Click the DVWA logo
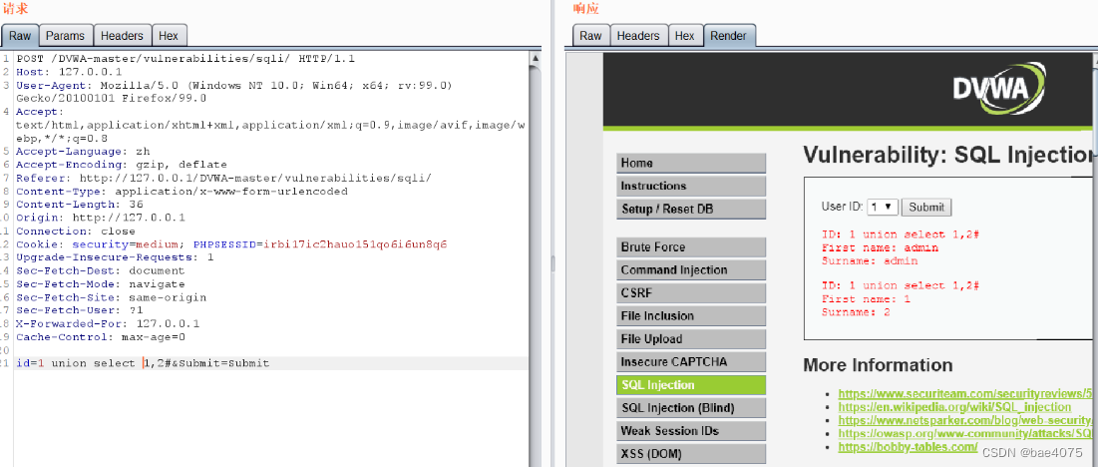 tap(1001, 91)
